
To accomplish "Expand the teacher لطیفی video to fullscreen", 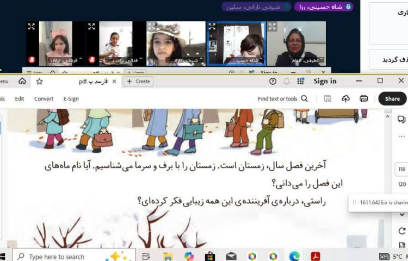I will coord(272,26).
